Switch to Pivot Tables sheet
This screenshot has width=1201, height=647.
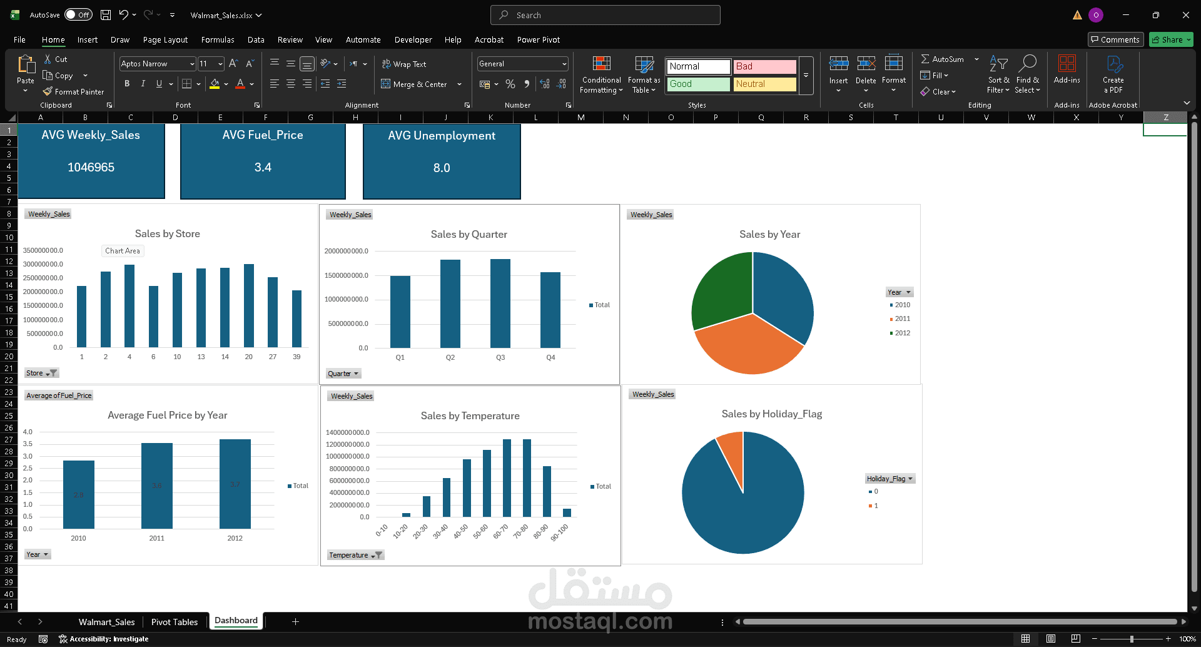[175, 621]
